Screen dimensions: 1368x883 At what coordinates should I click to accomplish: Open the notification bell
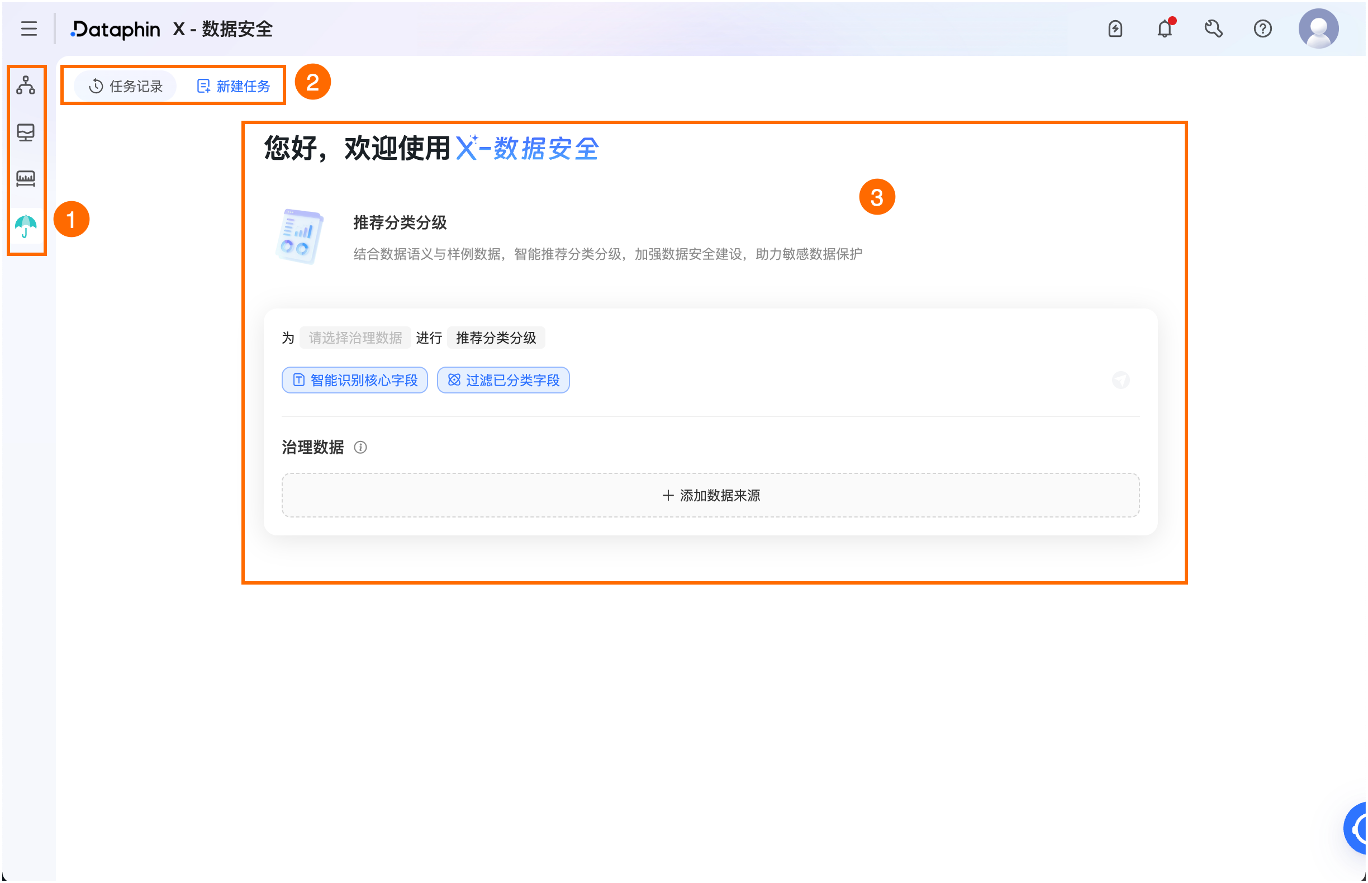1165,28
